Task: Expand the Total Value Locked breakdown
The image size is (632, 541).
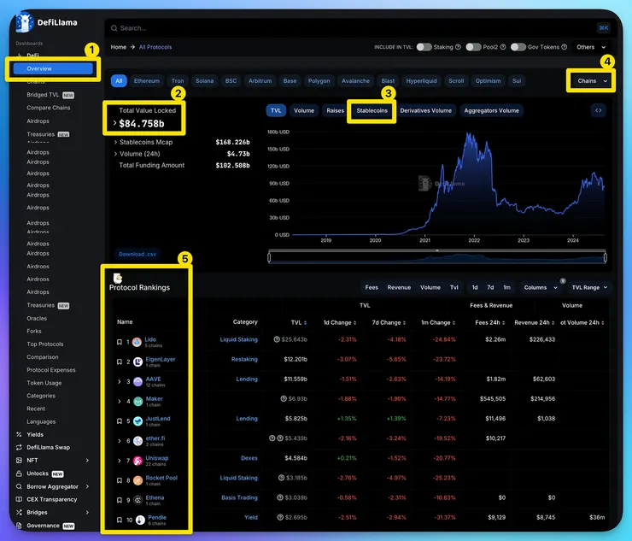Action: tap(114, 123)
